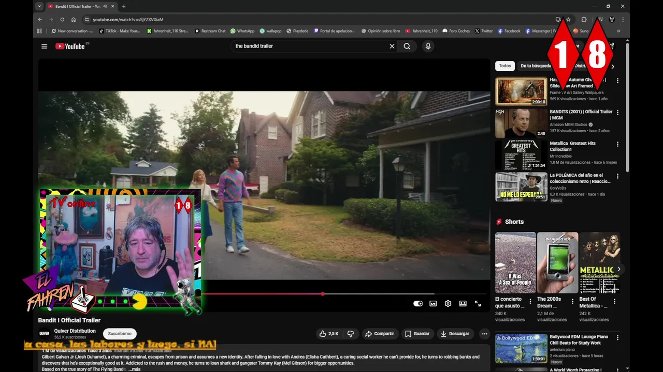Select the Todos filter chip

pyautogui.click(x=505, y=66)
